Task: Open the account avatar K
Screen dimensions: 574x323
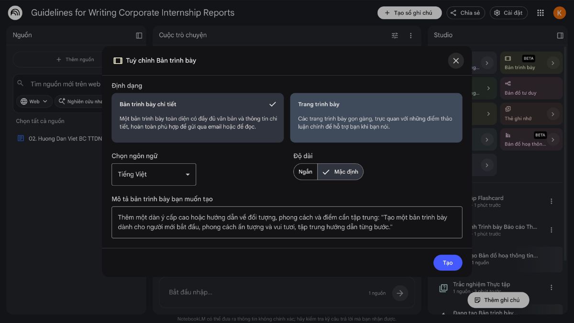Action: (559, 13)
